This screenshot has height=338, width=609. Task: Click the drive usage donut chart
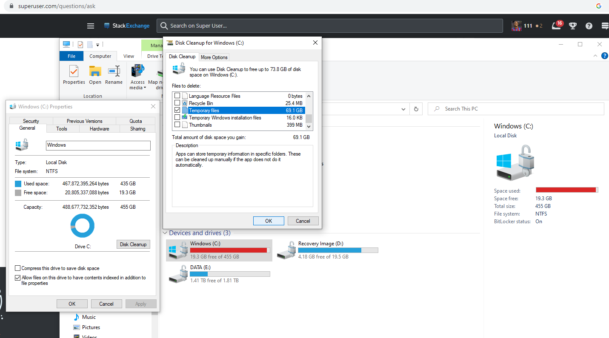pos(83,226)
